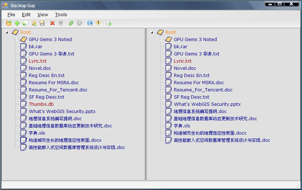Select What's WebGIS Security.pptx in left pane
302x190 pixels.
pos(62,112)
